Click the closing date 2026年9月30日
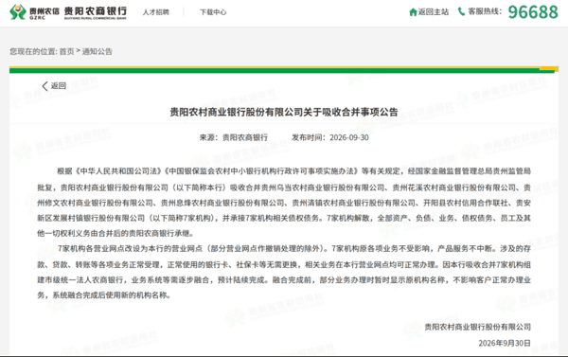The height and width of the screenshot is (357, 568). tap(505, 343)
